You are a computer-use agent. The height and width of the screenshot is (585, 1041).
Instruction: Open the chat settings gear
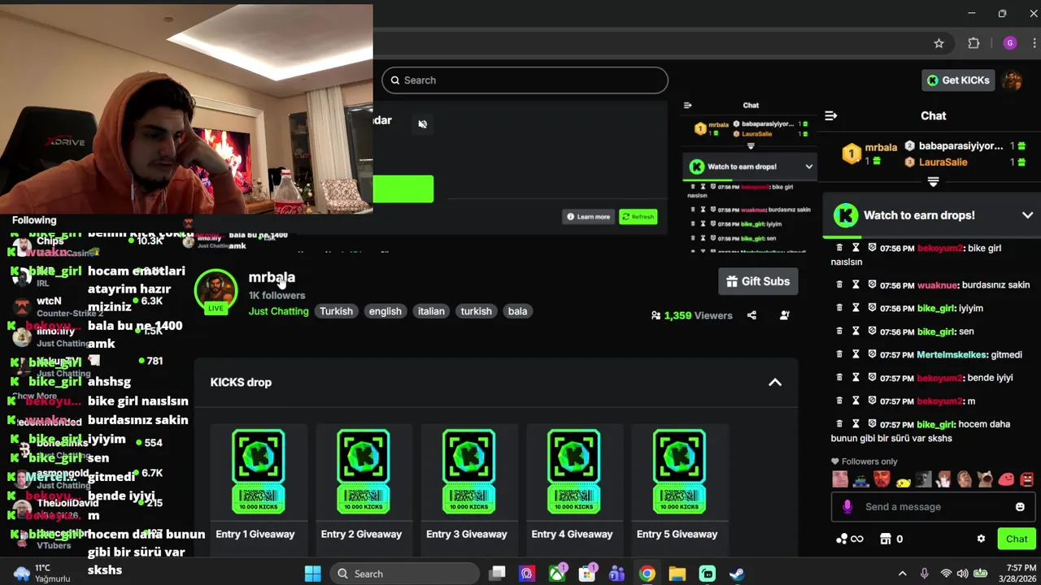981,539
